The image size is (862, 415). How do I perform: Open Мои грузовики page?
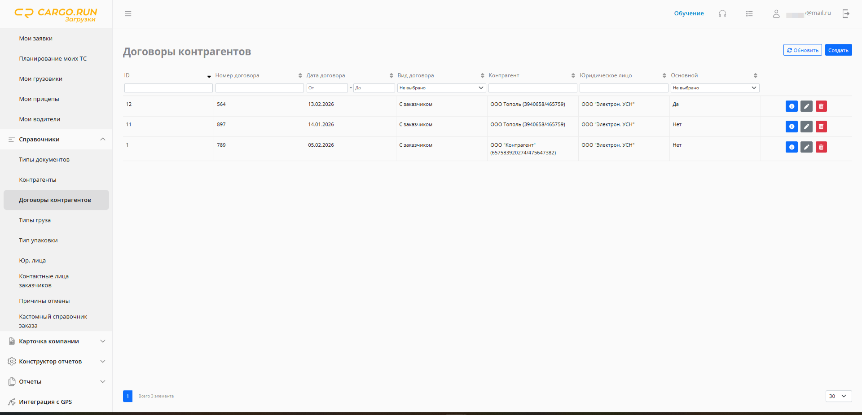(41, 79)
